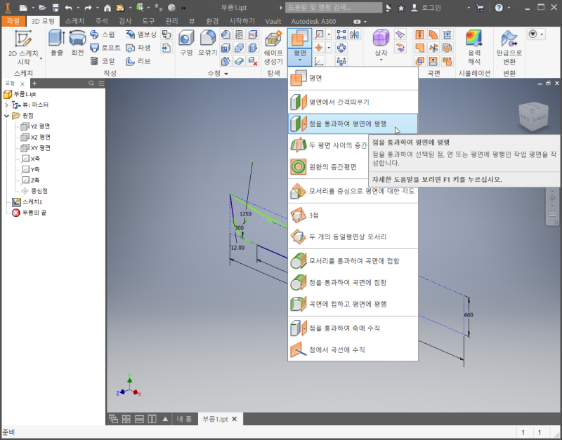Image resolution: width=562 pixels, height=440 pixels.
Task: Select the Revolve (회전) tool
Action: (x=77, y=43)
